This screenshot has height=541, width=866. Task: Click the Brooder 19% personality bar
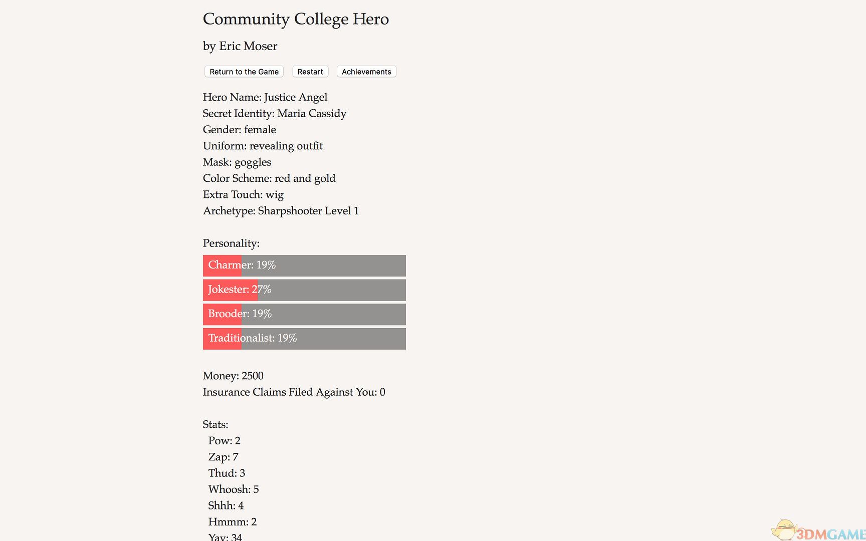coord(304,314)
